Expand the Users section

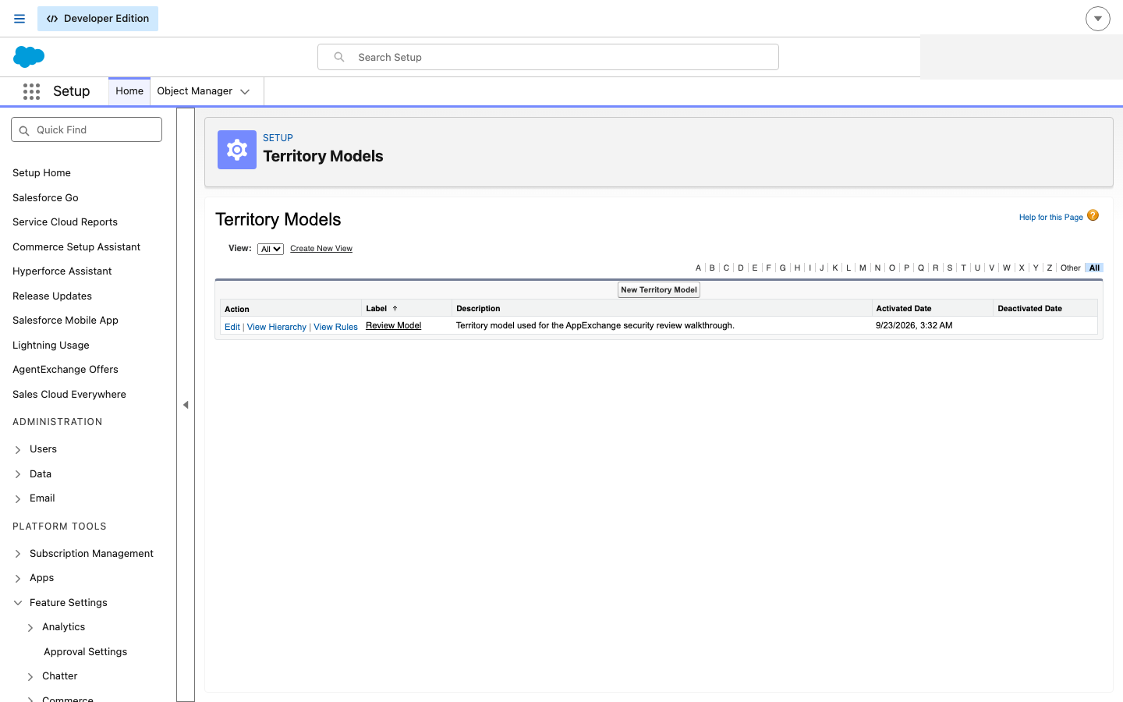[x=18, y=450]
